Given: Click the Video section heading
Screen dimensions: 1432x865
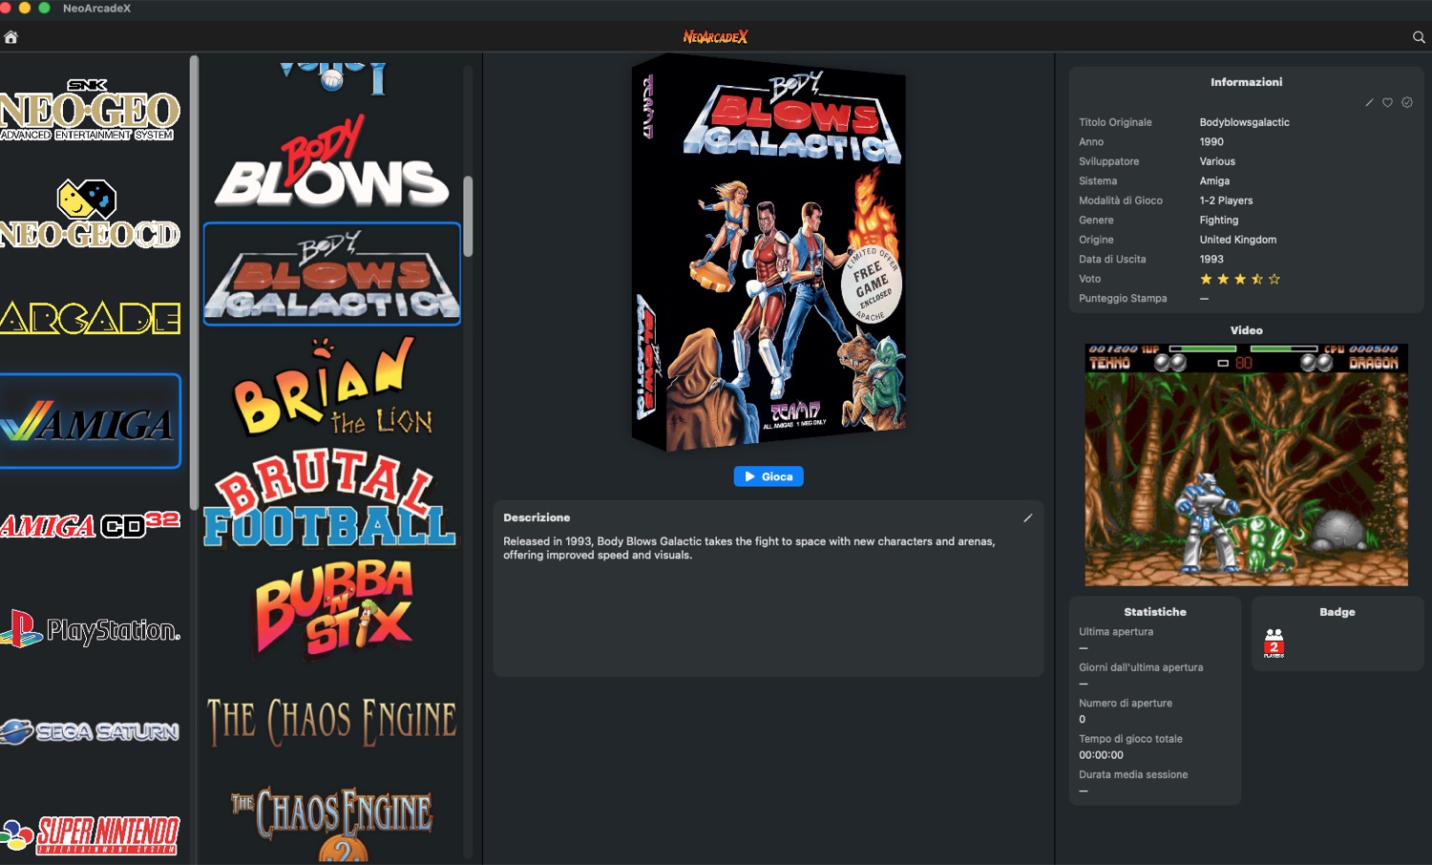Looking at the screenshot, I should 1246,330.
